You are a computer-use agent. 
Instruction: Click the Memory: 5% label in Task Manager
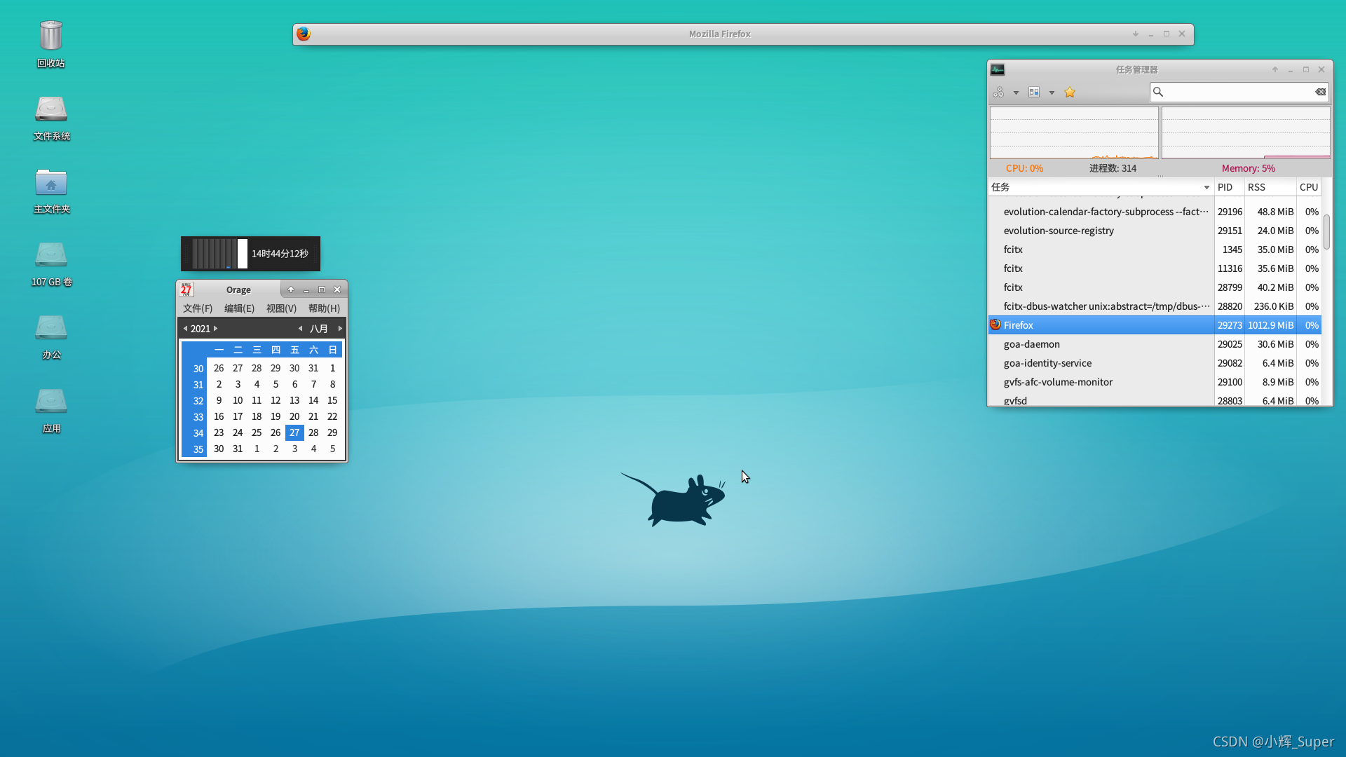coord(1249,168)
